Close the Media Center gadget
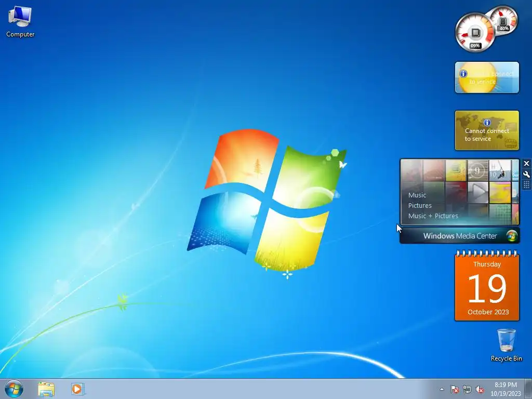The image size is (532, 399). coord(526,164)
